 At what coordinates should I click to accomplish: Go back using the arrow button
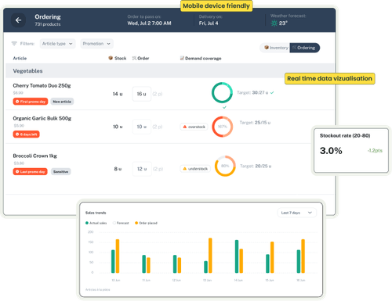(18, 20)
